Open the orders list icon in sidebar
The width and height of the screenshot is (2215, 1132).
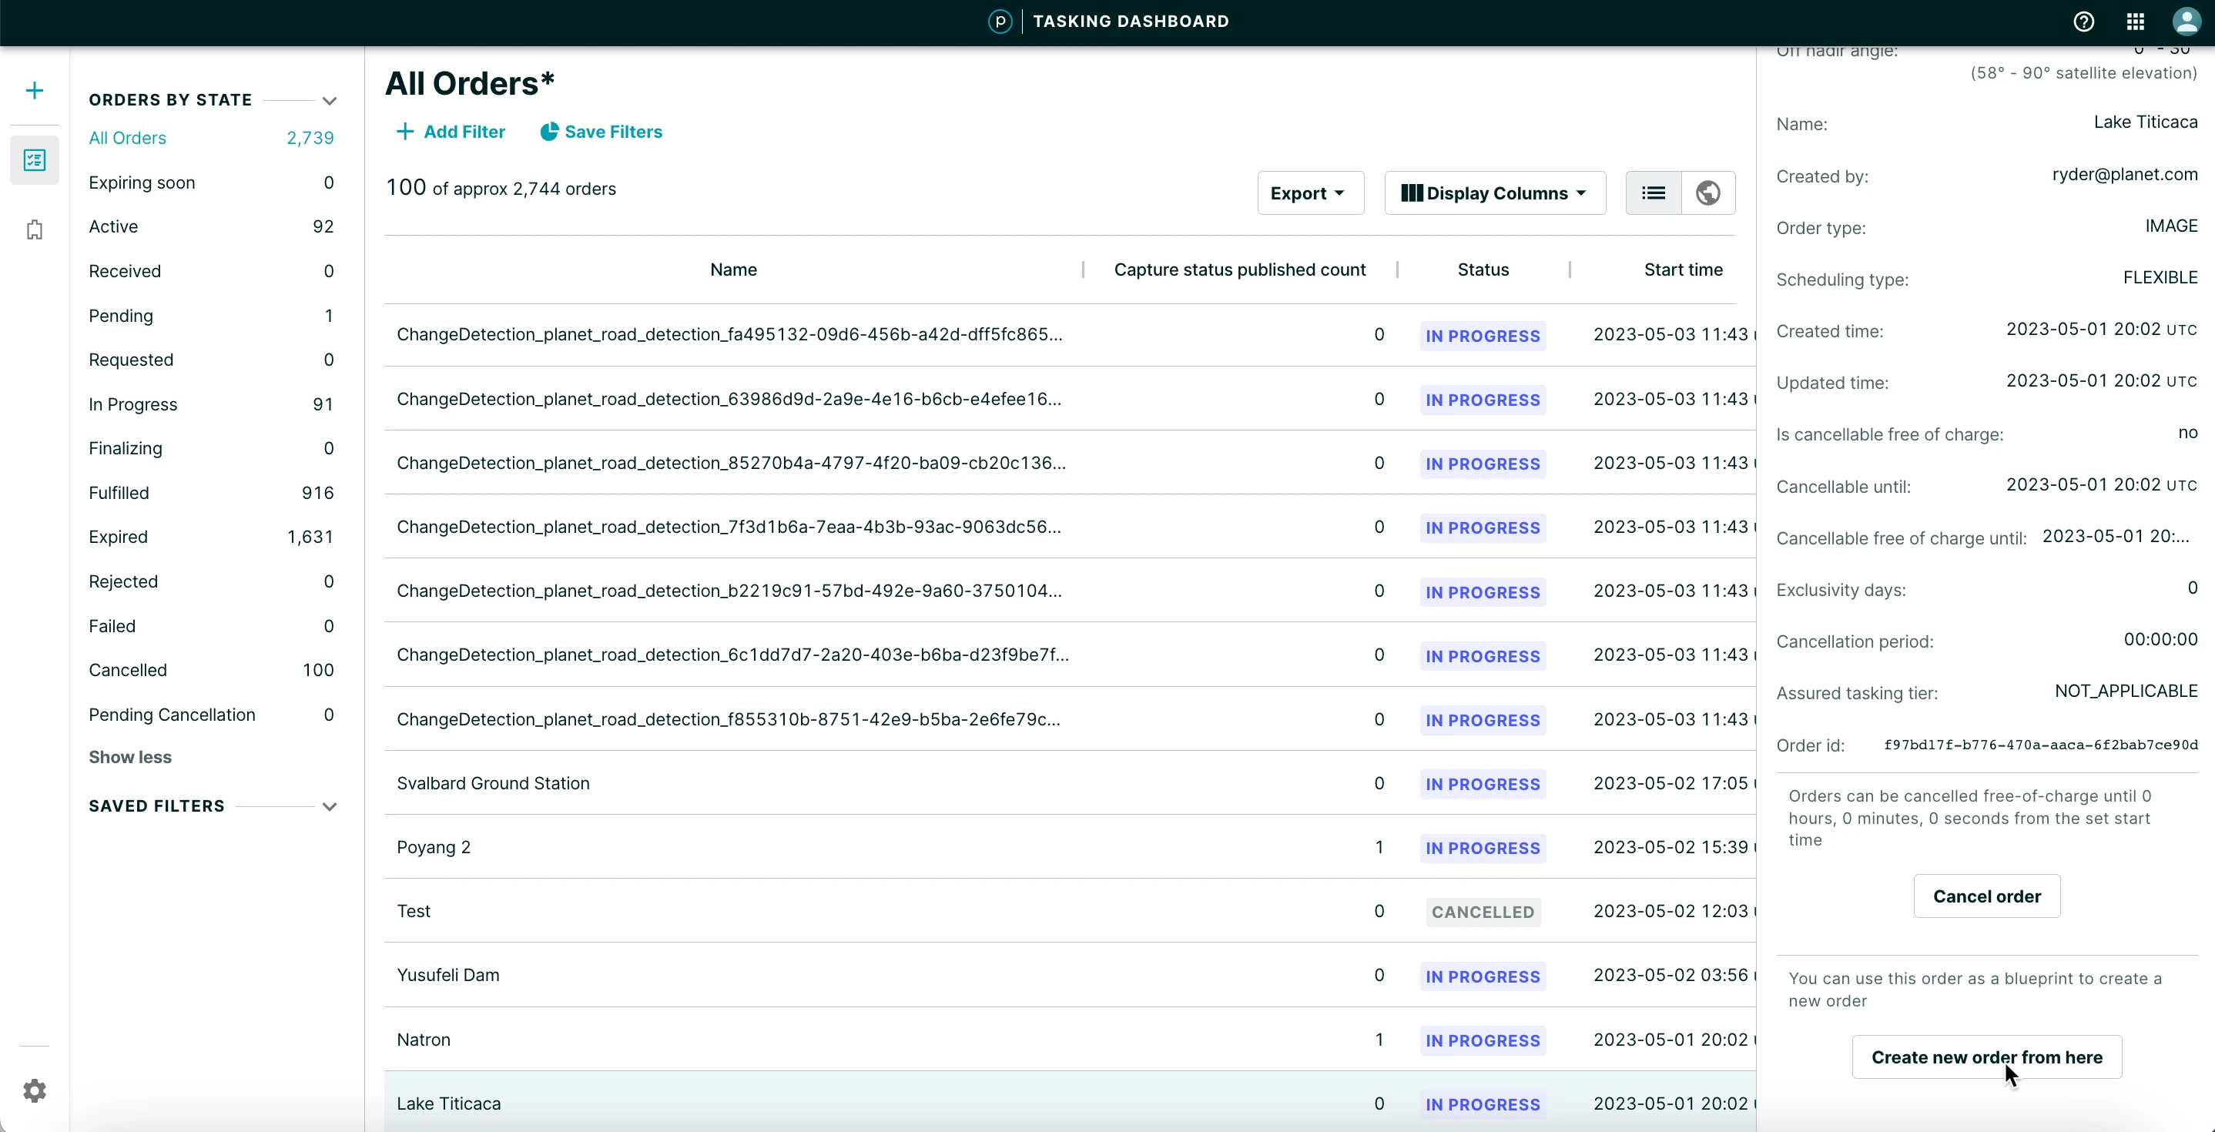pyautogui.click(x=35, y=160)
